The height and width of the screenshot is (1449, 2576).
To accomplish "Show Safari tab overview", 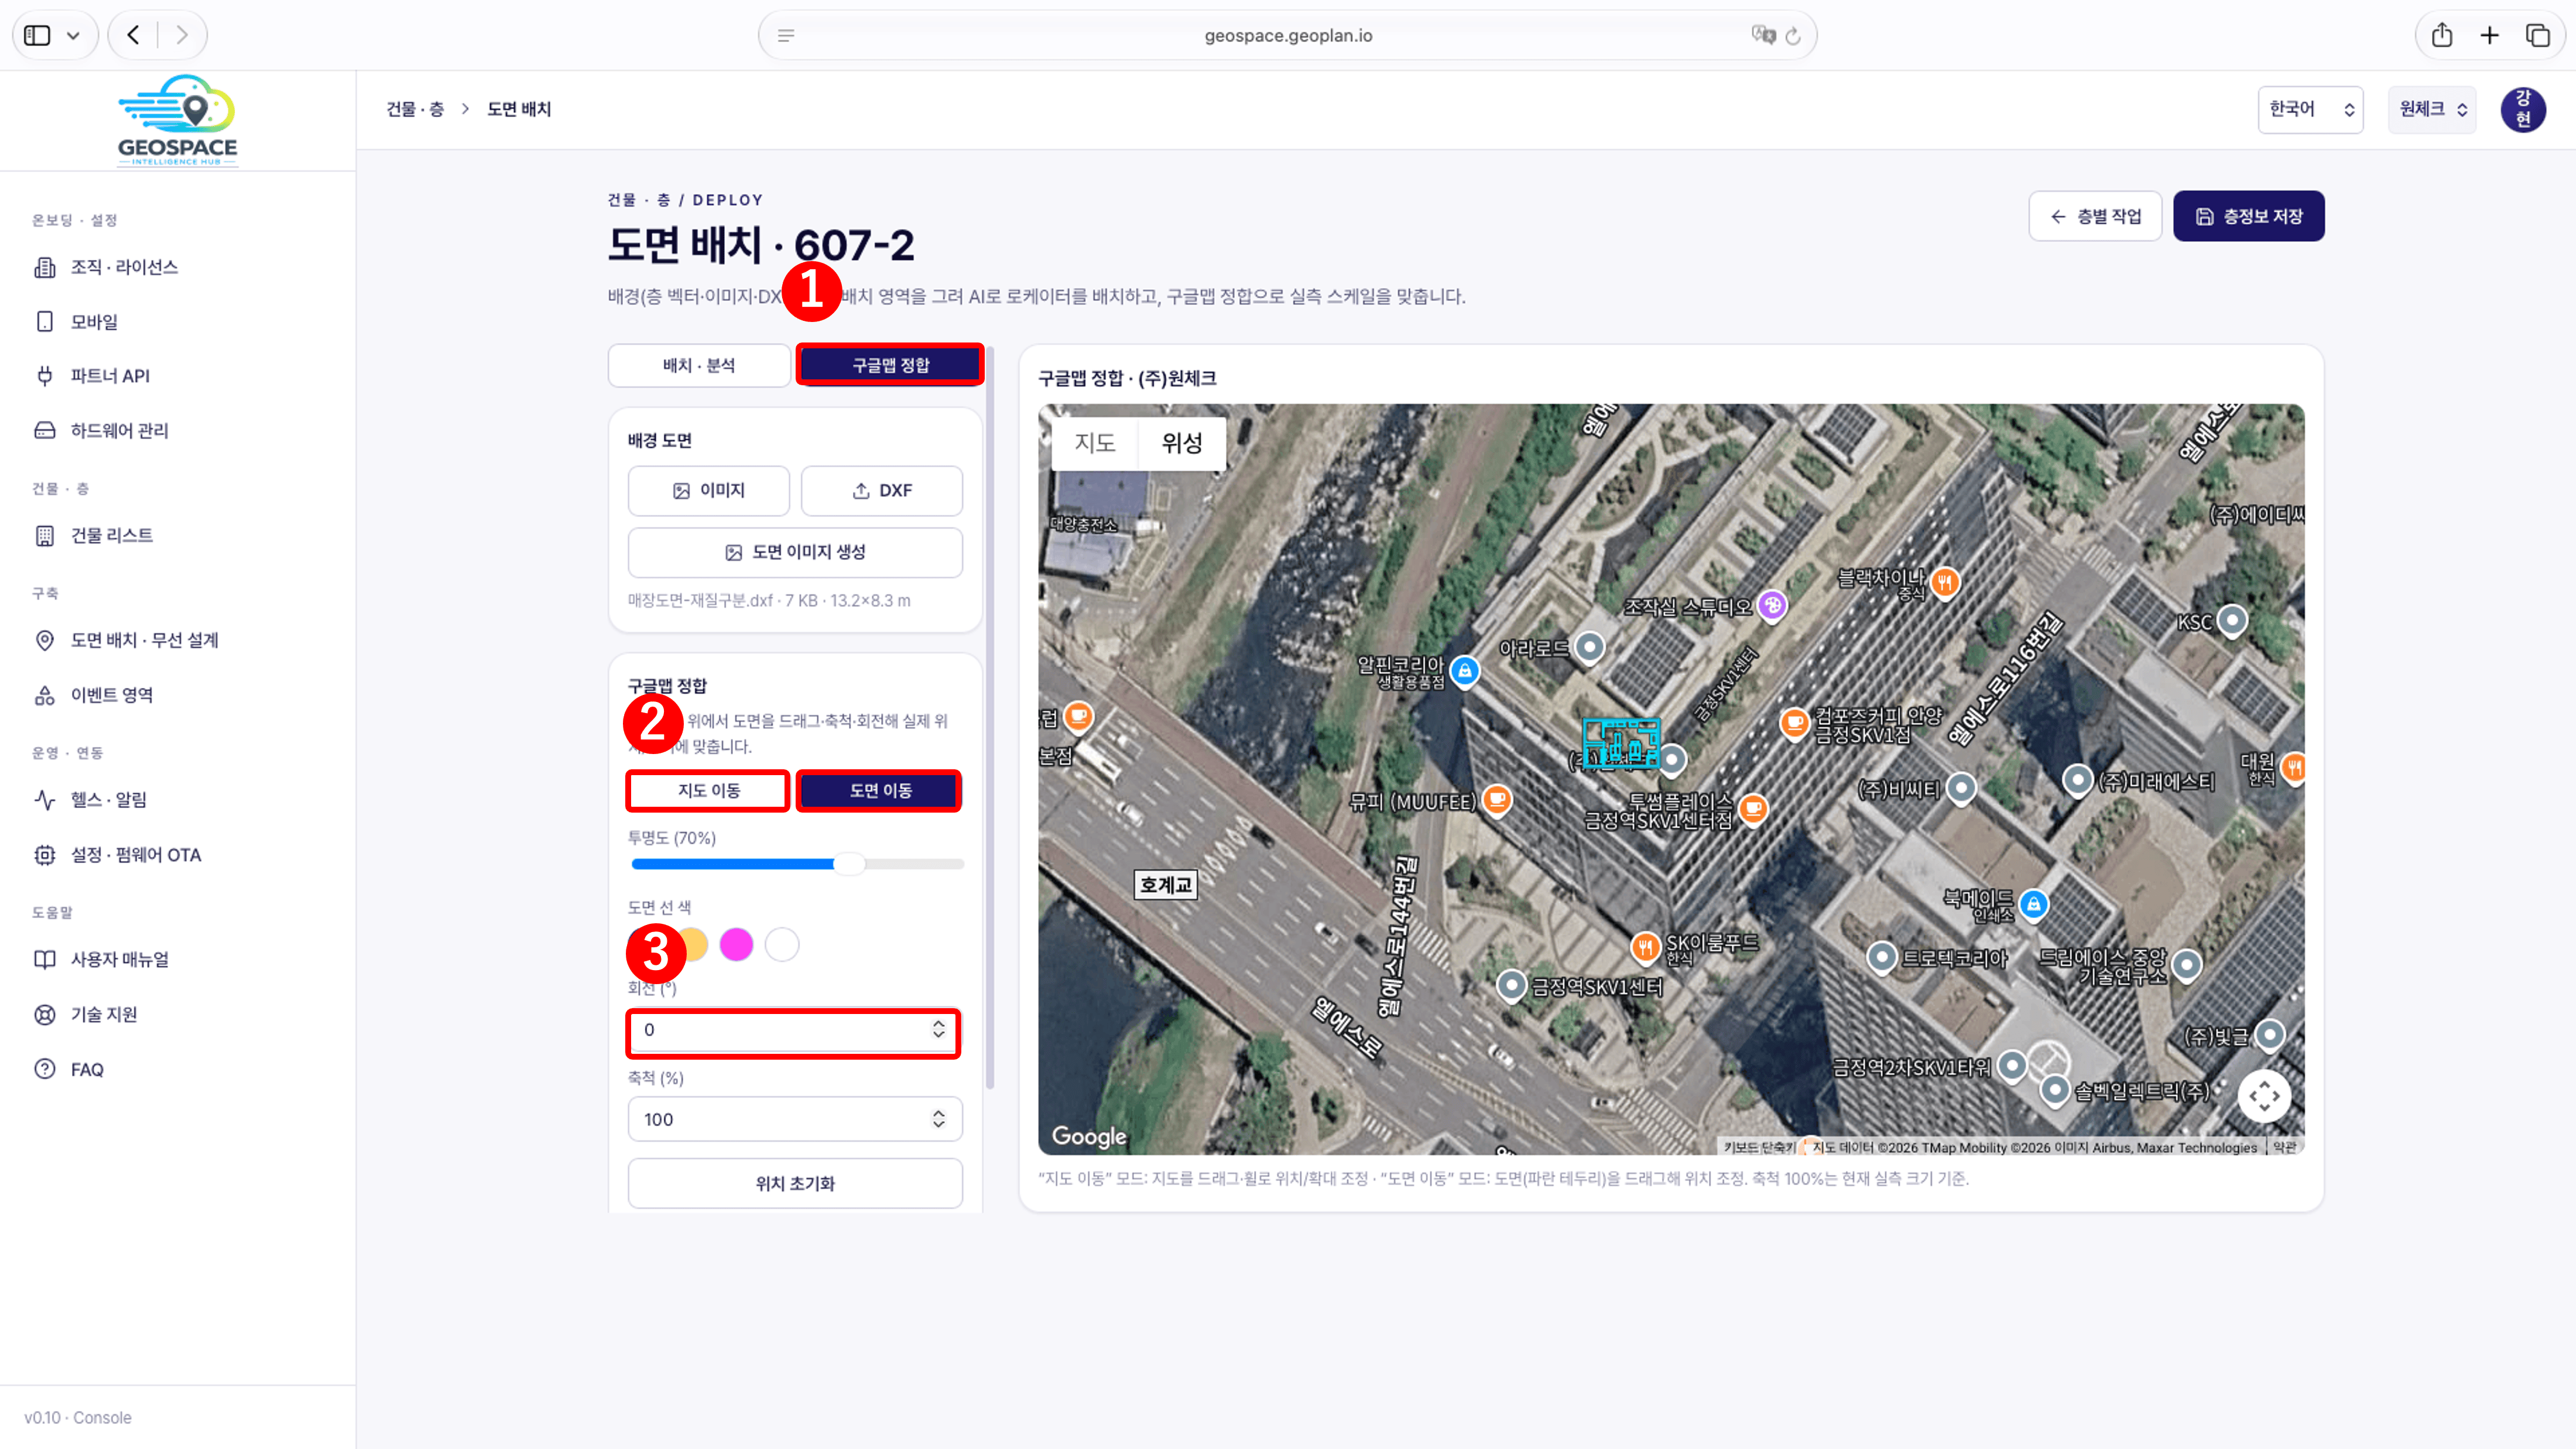I will [2538, 35].
